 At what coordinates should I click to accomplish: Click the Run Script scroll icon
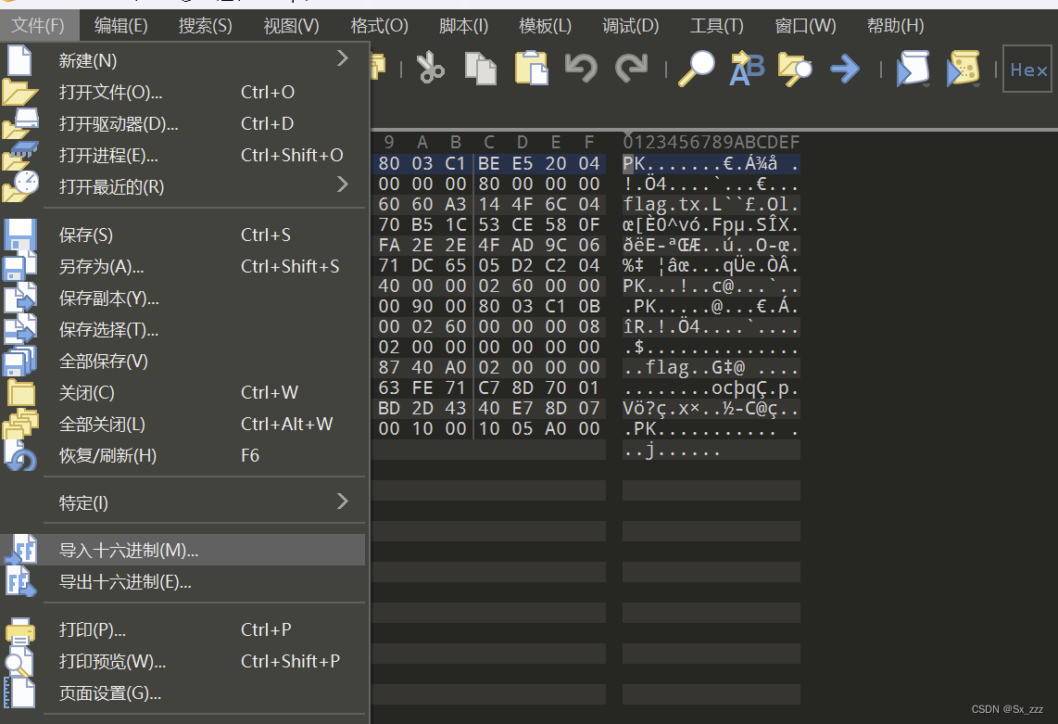[913, 70]
